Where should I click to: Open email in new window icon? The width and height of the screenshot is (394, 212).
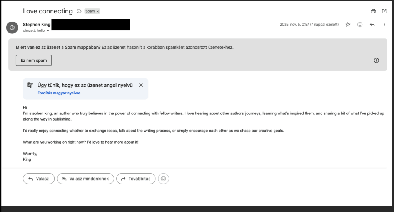pos(384,11)
